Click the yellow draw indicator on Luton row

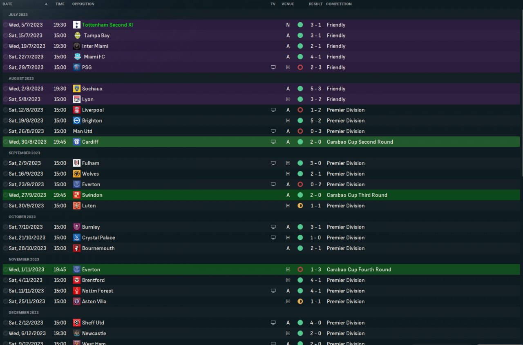coord(300,206)
